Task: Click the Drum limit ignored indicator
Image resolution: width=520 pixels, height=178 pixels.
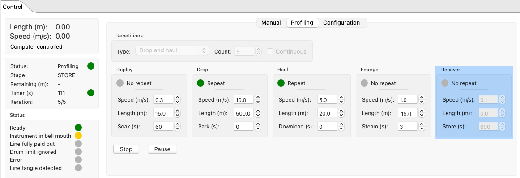Action: pos(78,152)
